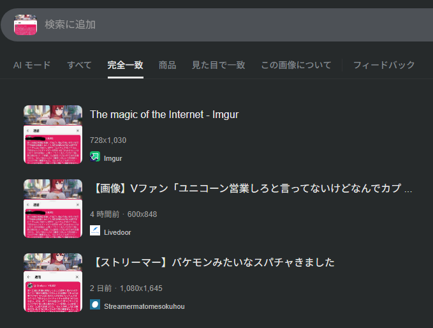The image size is (433, 328).
Task: Open the 【画像】Vファン result title
Action: [253, 189]
